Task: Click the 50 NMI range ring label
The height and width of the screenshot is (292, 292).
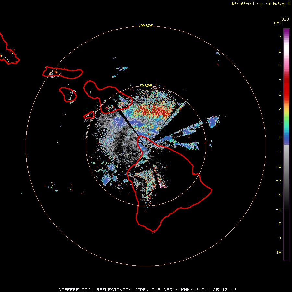Action: [146, 86]
